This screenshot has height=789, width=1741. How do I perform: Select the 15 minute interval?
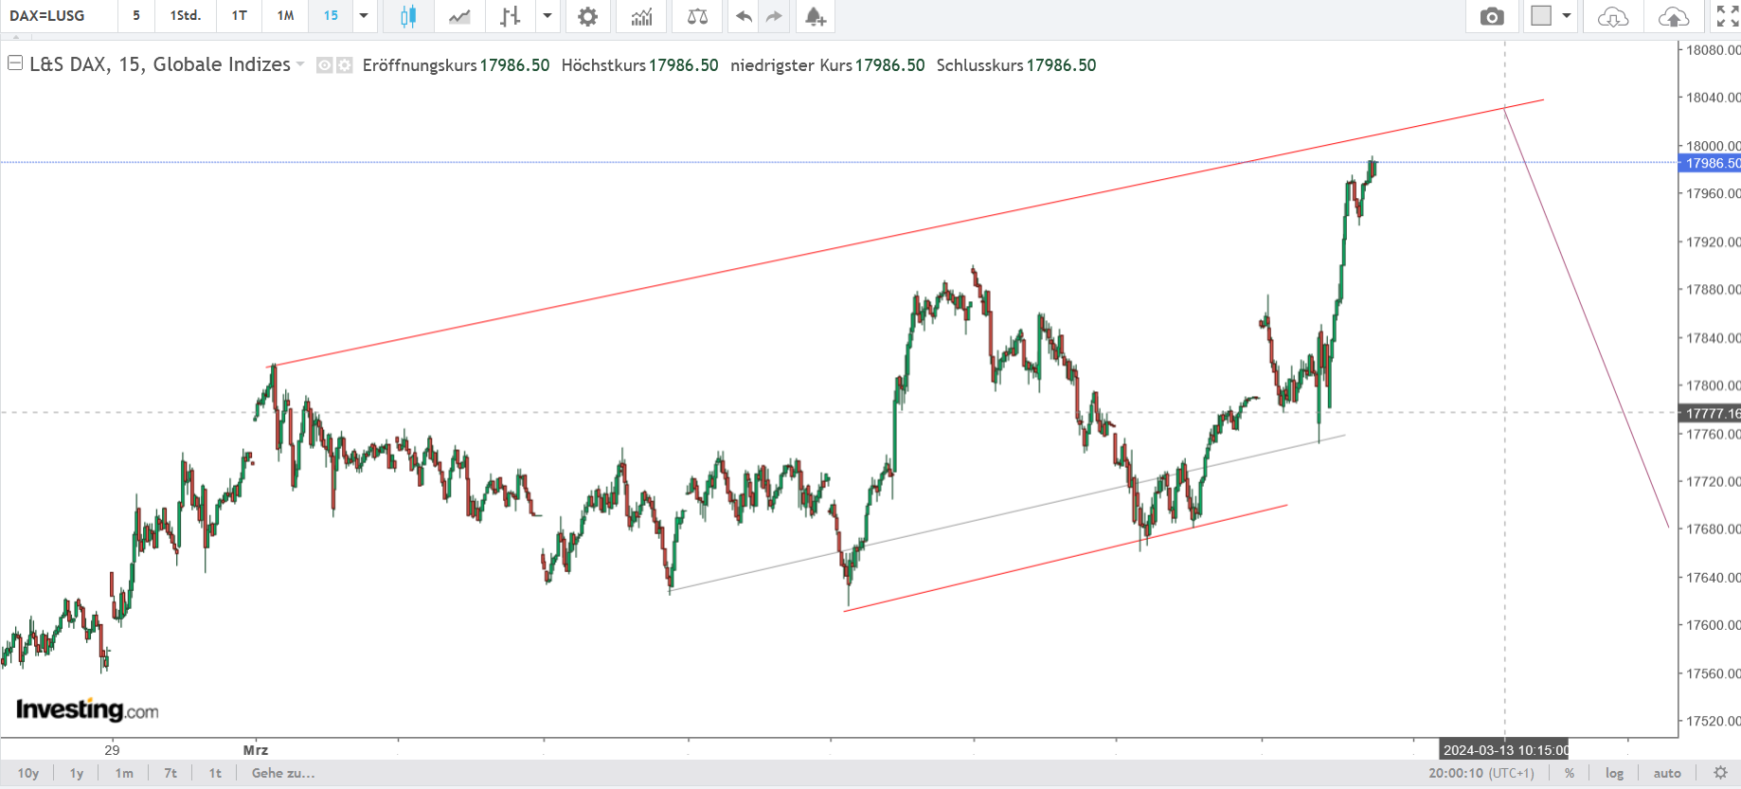coord(331,16)
